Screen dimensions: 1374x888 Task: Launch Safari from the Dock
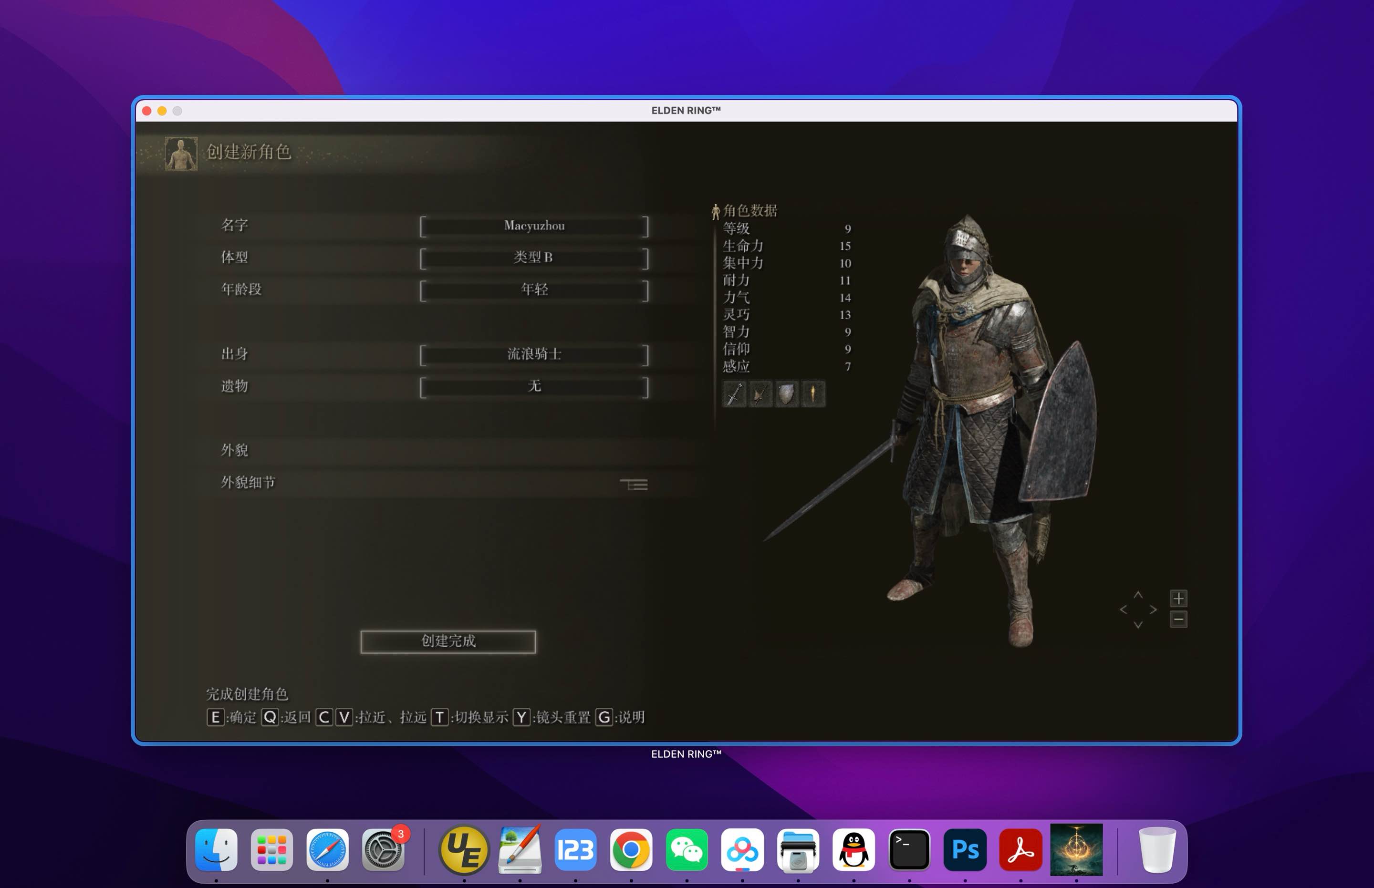tap(327, 850)
